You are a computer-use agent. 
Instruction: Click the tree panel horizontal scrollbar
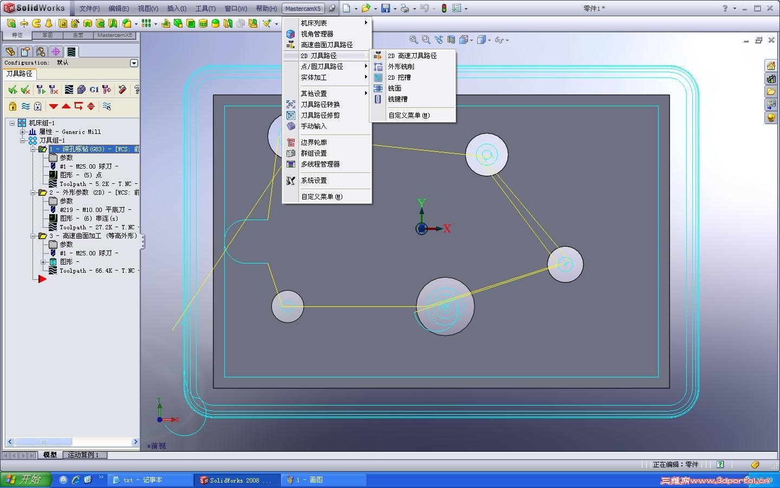[73, 442]
